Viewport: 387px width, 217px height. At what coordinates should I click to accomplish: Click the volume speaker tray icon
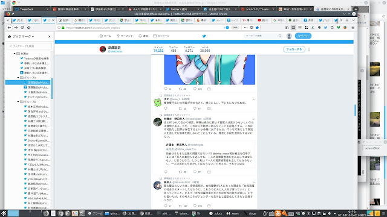[x=329, y=213]
